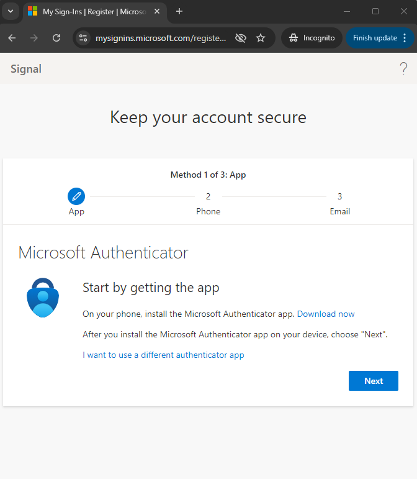Choose a different authenticator app link

pyautogui.click(x=163, y=355)
